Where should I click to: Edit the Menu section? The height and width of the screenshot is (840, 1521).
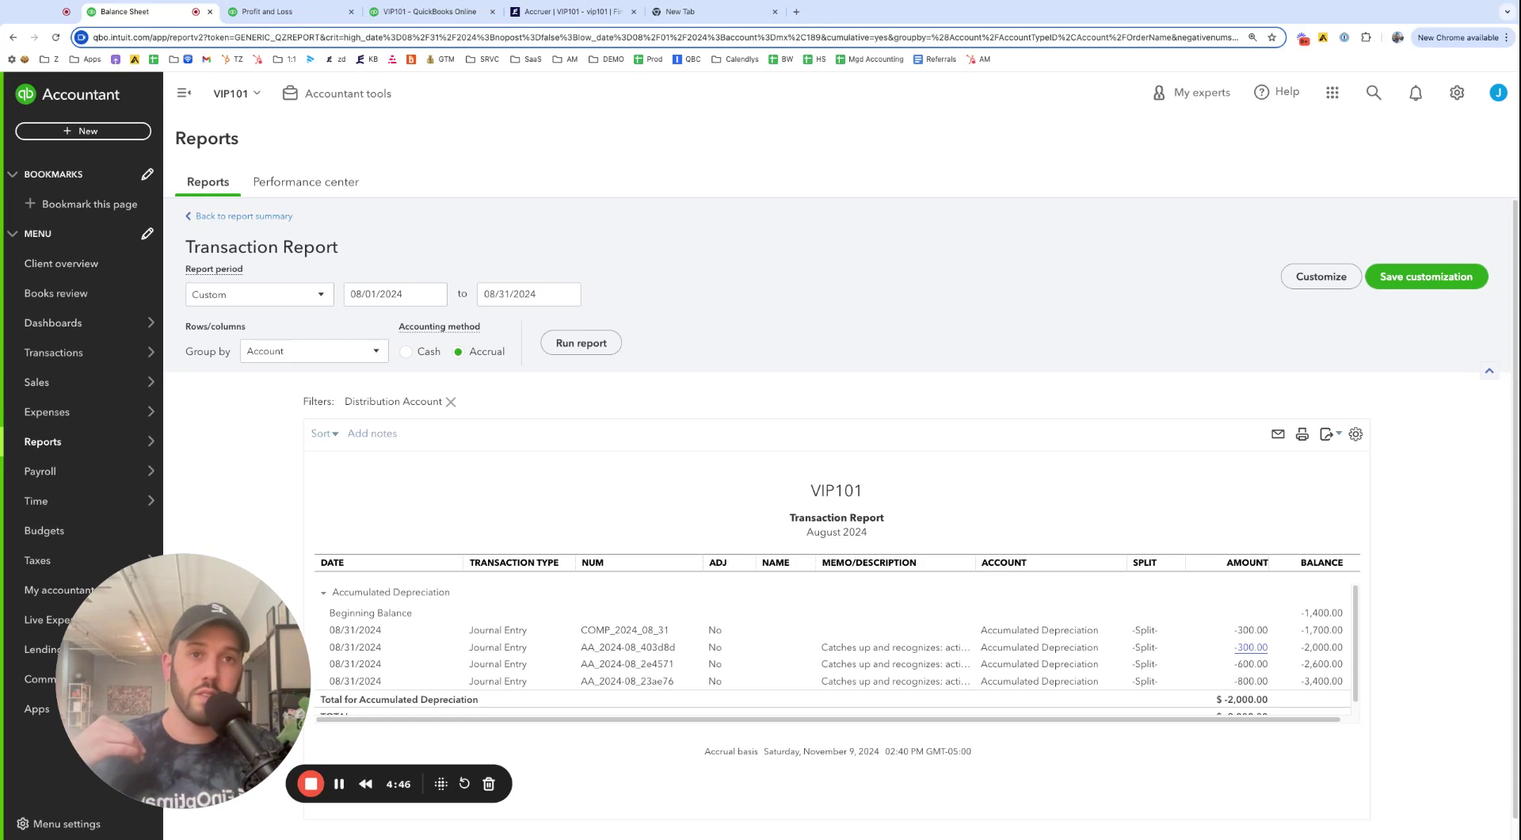pos(147,234)
